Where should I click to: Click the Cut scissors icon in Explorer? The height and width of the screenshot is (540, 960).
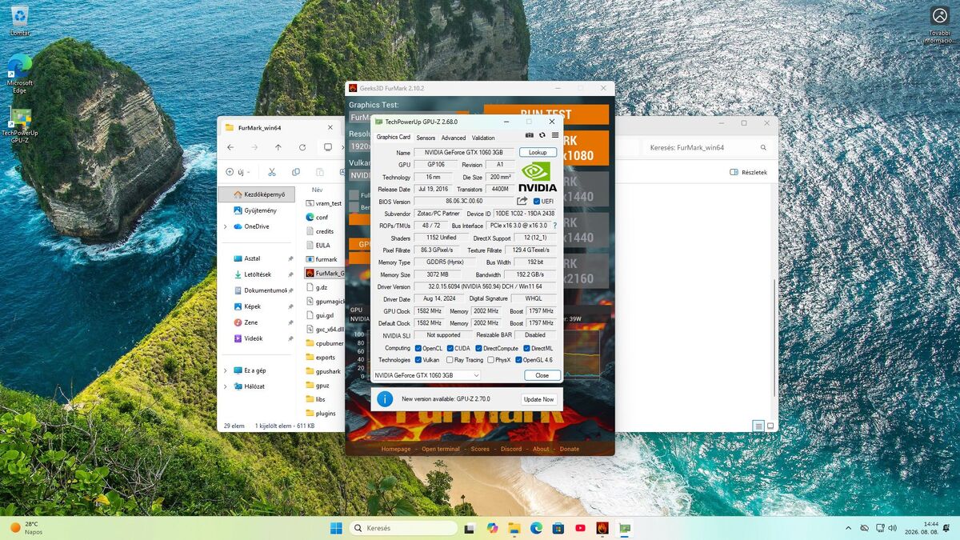coord(272,172)
